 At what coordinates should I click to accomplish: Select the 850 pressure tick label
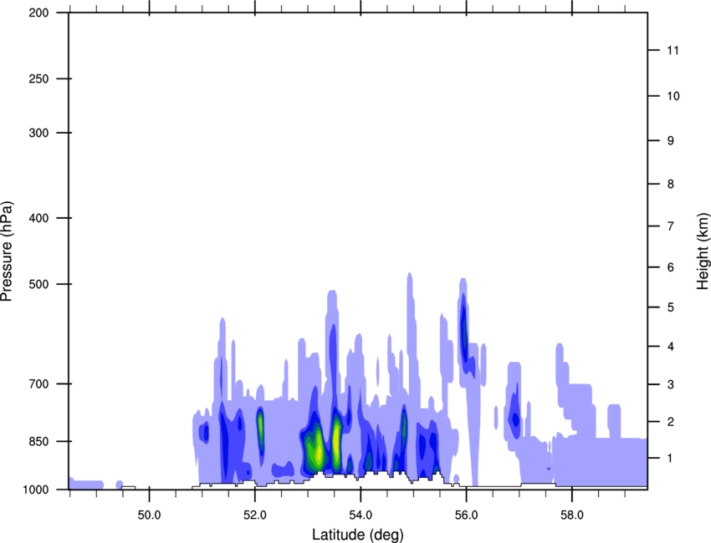[38, 441]
